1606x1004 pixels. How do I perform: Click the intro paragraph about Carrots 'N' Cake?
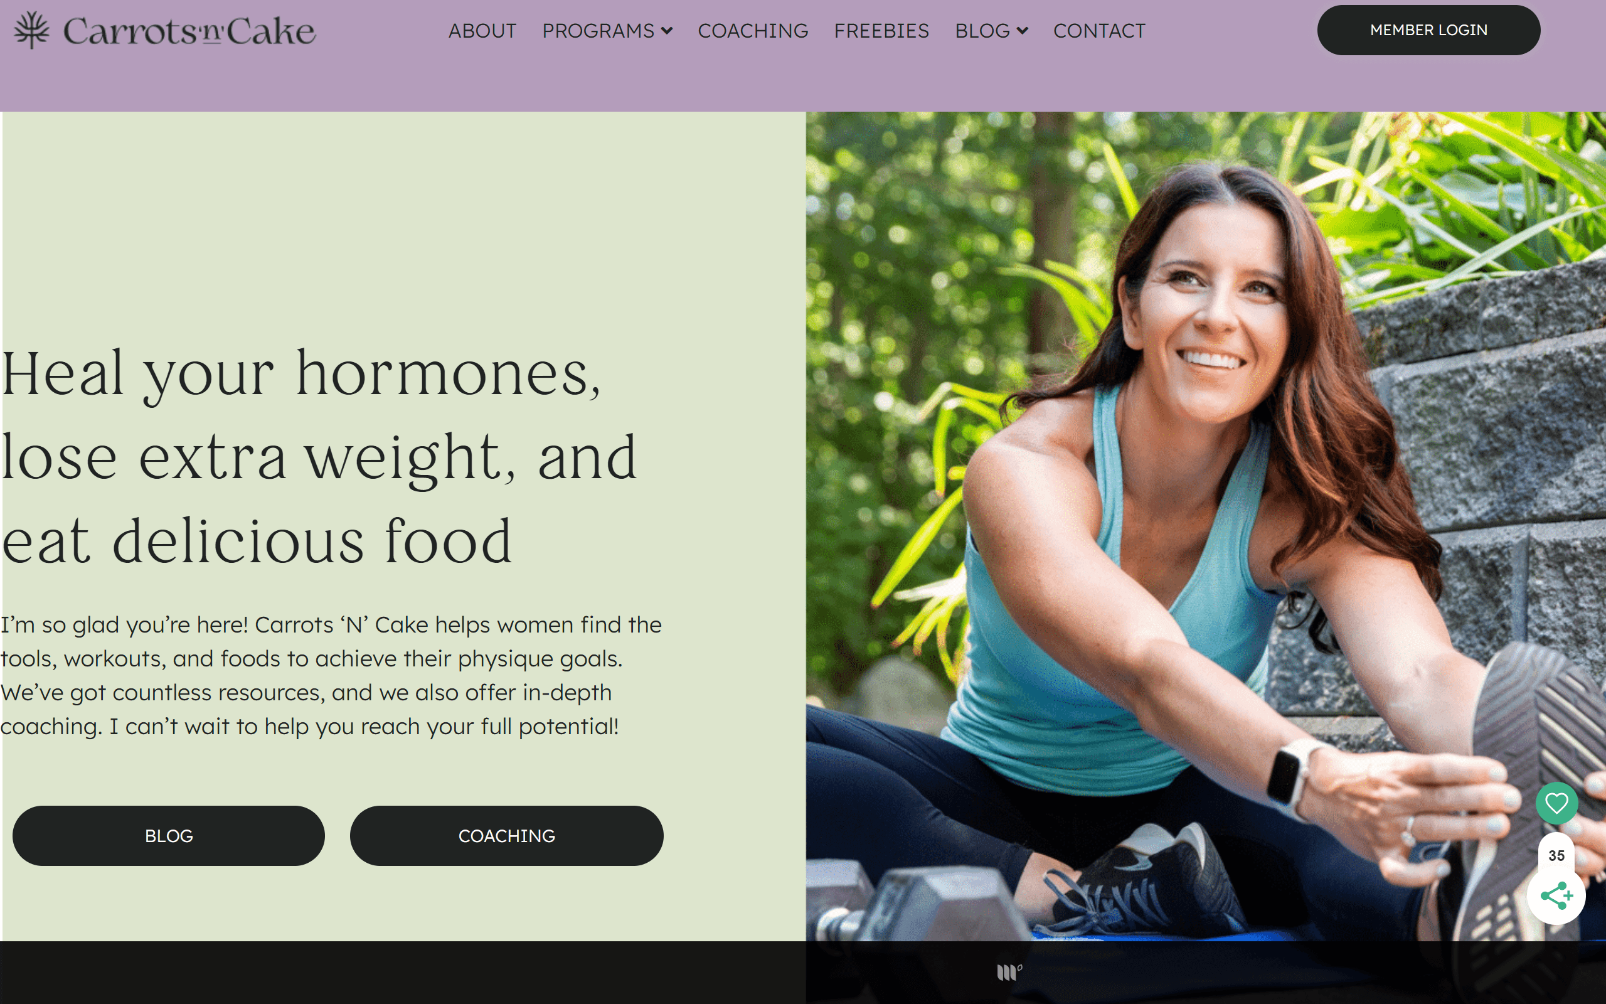(331, 675)
